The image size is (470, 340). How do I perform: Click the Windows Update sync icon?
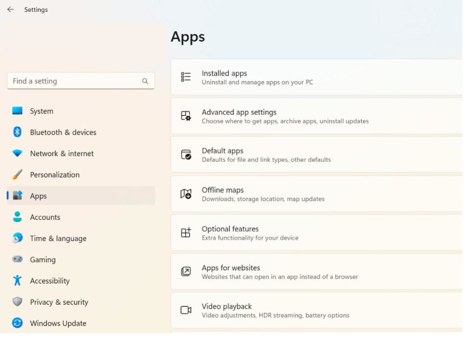(x=17, y=323)
